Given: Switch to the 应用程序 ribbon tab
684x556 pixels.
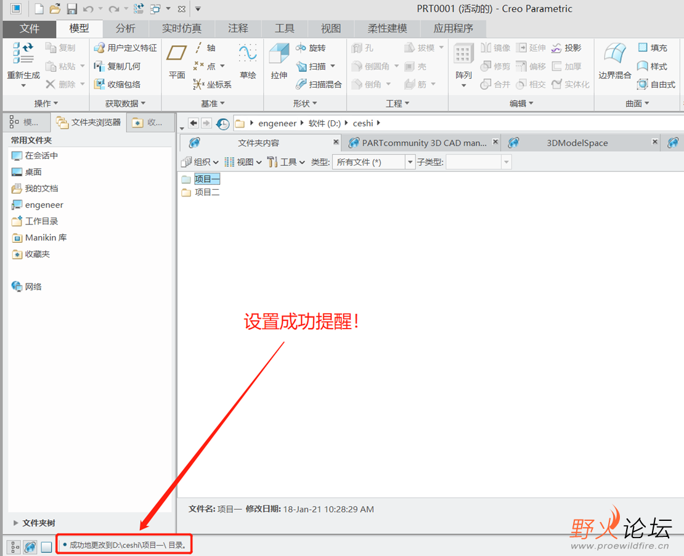Looking at the screenshot, I should coord(454,28).
